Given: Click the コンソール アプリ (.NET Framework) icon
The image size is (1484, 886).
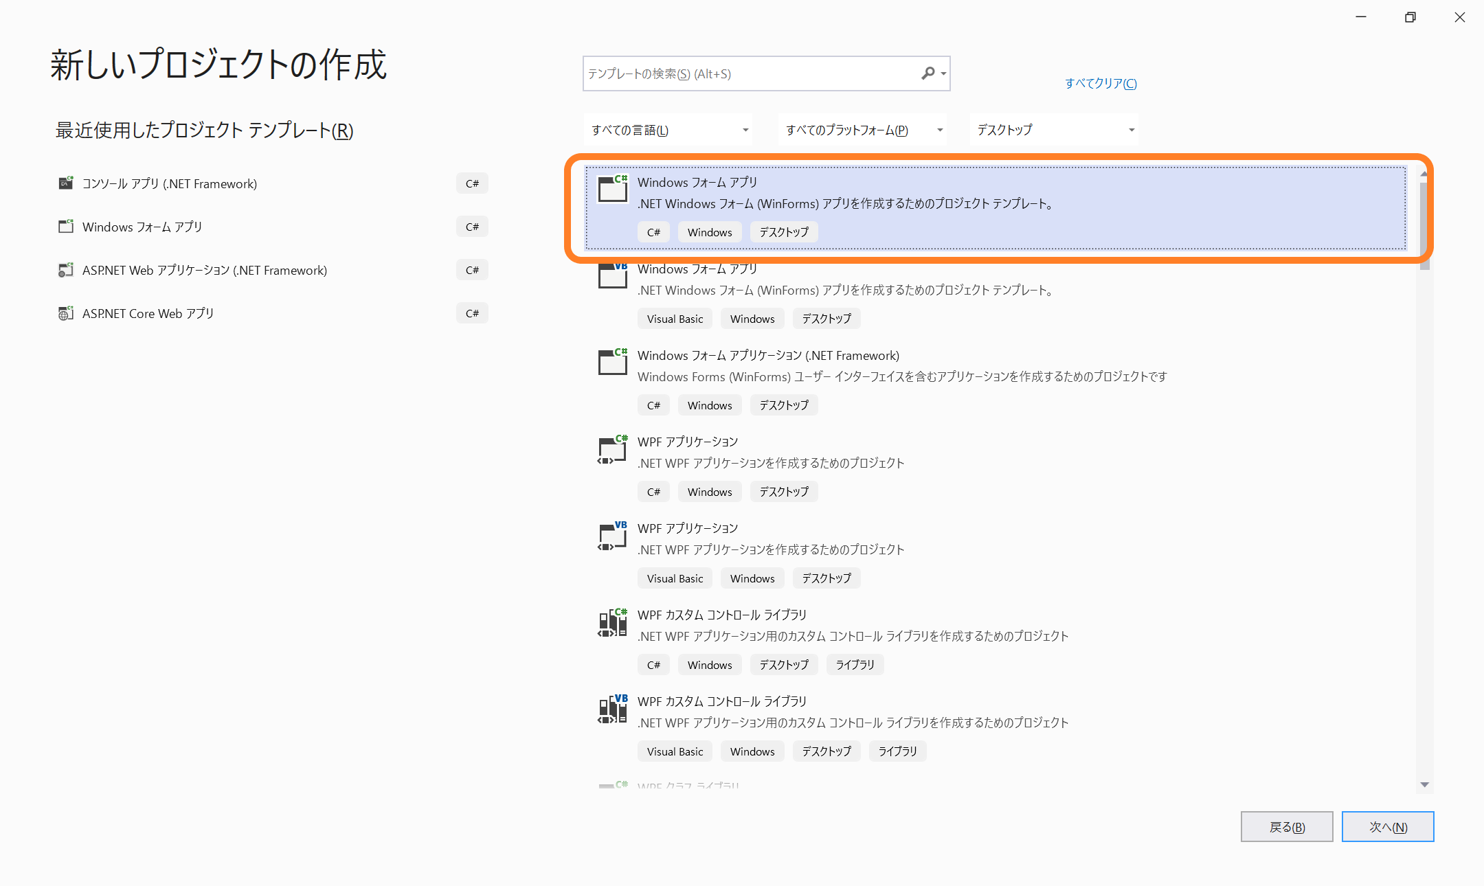Looking at the screenshot, I should coord(66,183).
